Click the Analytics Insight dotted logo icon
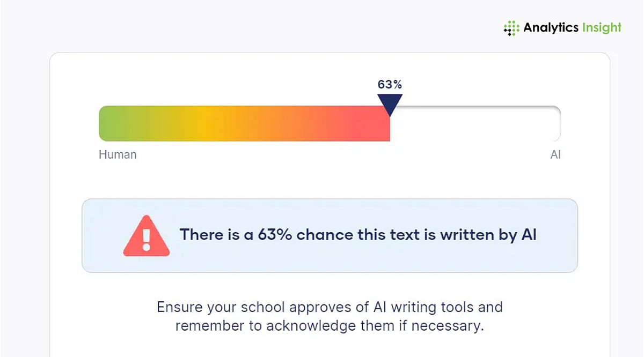 point(511,28)
